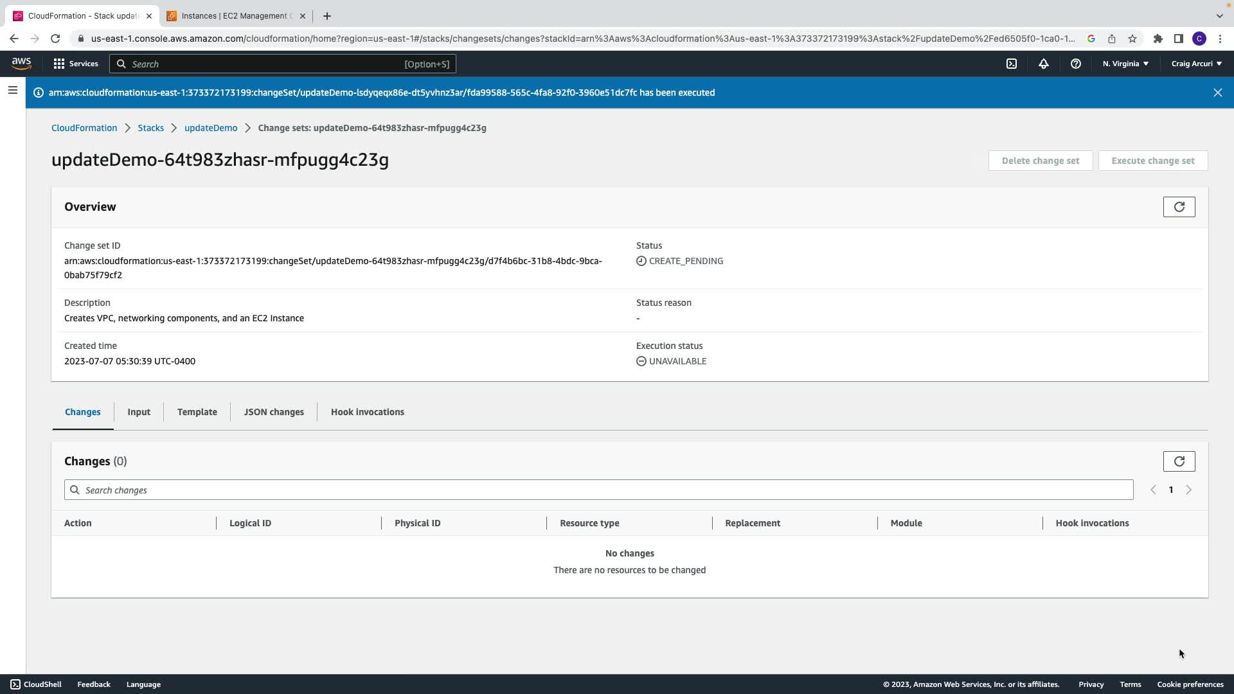The height and width of the screenshot is (694, 1234).
Task: Open the notifications bell icon
Action: point(1044,64)
